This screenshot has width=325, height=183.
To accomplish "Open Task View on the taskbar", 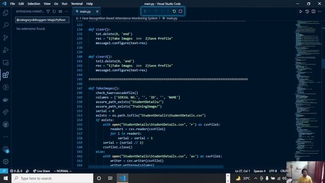I will click(x=110, y=178).
